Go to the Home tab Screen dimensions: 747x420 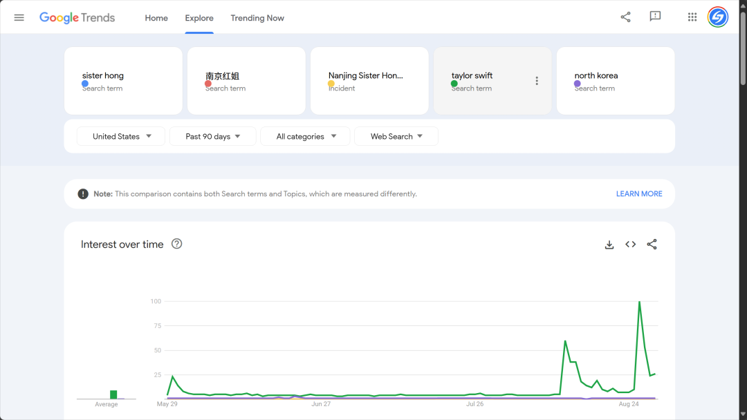tap(156, 18)
